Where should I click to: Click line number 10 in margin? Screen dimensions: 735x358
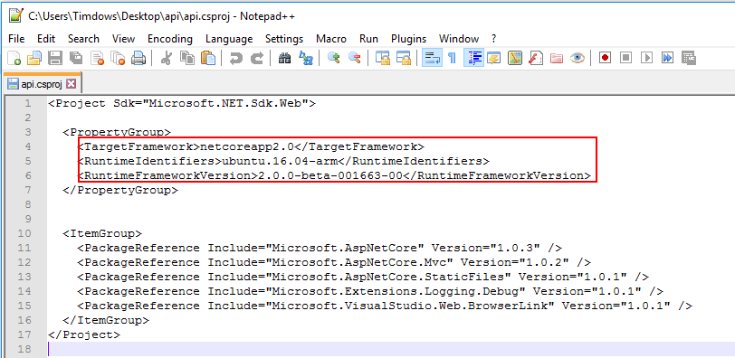[24, 233]
